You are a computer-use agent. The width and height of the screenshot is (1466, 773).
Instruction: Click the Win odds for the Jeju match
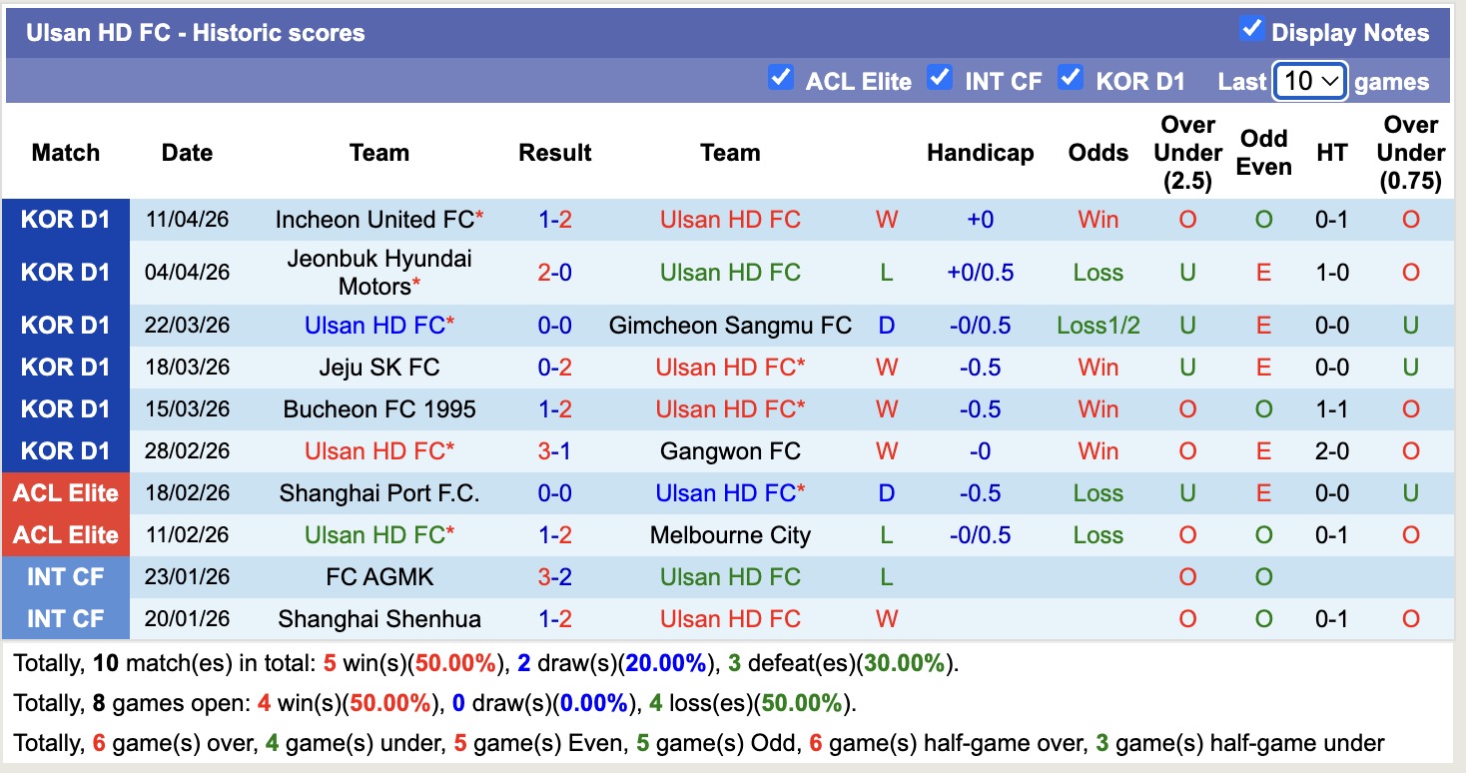point(1098,367)
